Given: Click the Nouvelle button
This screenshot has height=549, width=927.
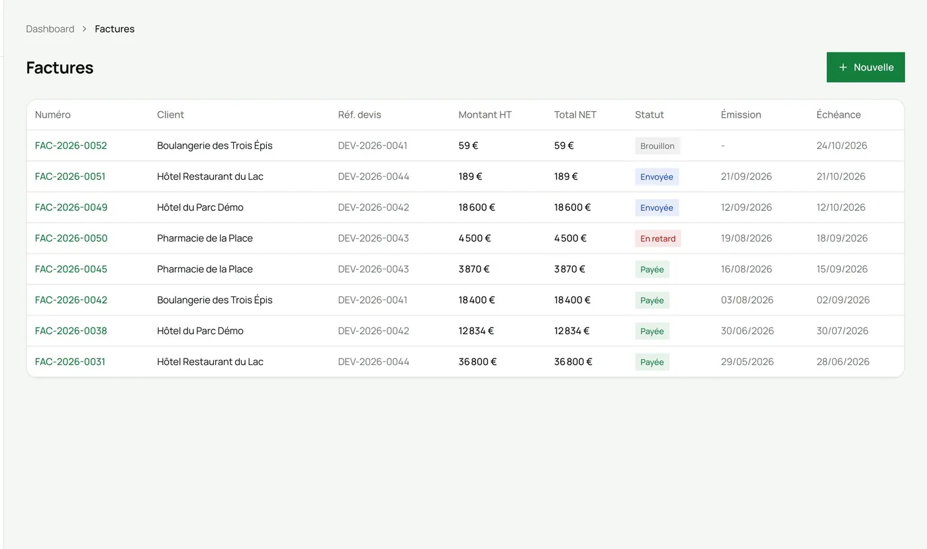Looking at the screenshot, I should click(865, 67).
